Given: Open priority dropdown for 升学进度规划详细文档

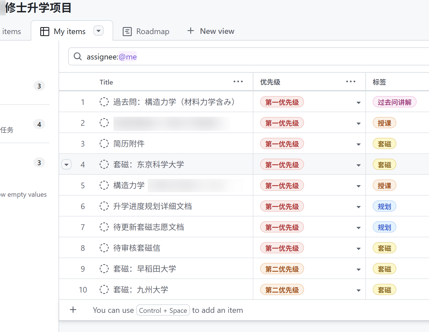Looking at the screenshot, I should pyautogui.click(x=358, y=207).
